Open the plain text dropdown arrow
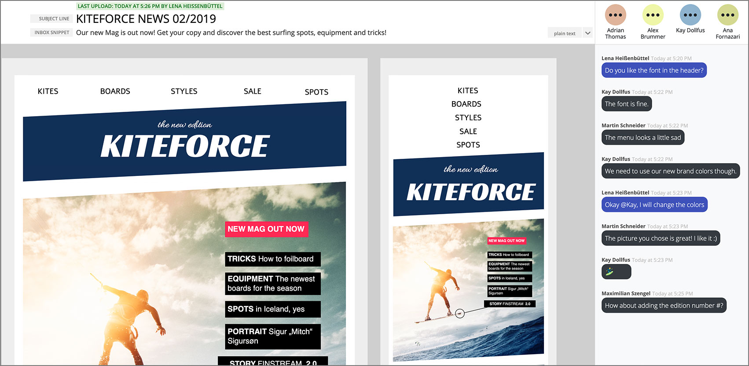 [587, 33]
